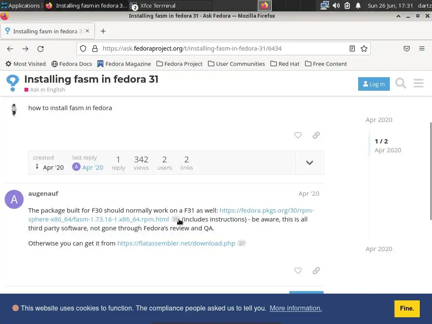Click the Log In button
Viewport: 432px width, 324px height.
(x=374, y=84)
